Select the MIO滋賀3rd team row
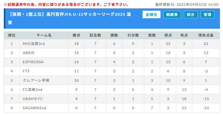The image size is (223, 115). 112,44
